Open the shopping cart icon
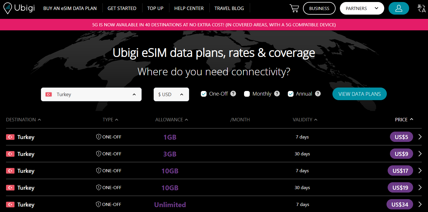Image resolution: width=428 pixels, height=212 pixels. point(294,8)
